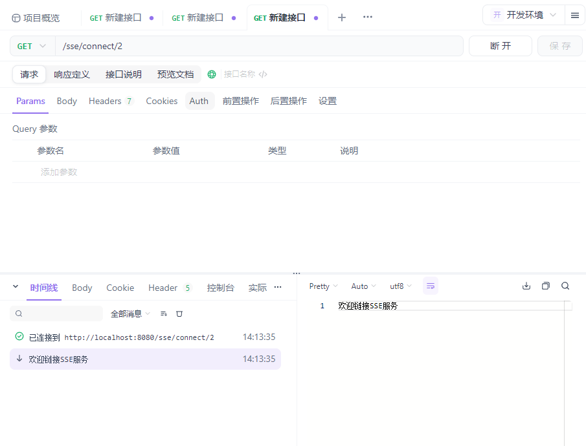Toggle the word wrap button

(x=431, y=286)
